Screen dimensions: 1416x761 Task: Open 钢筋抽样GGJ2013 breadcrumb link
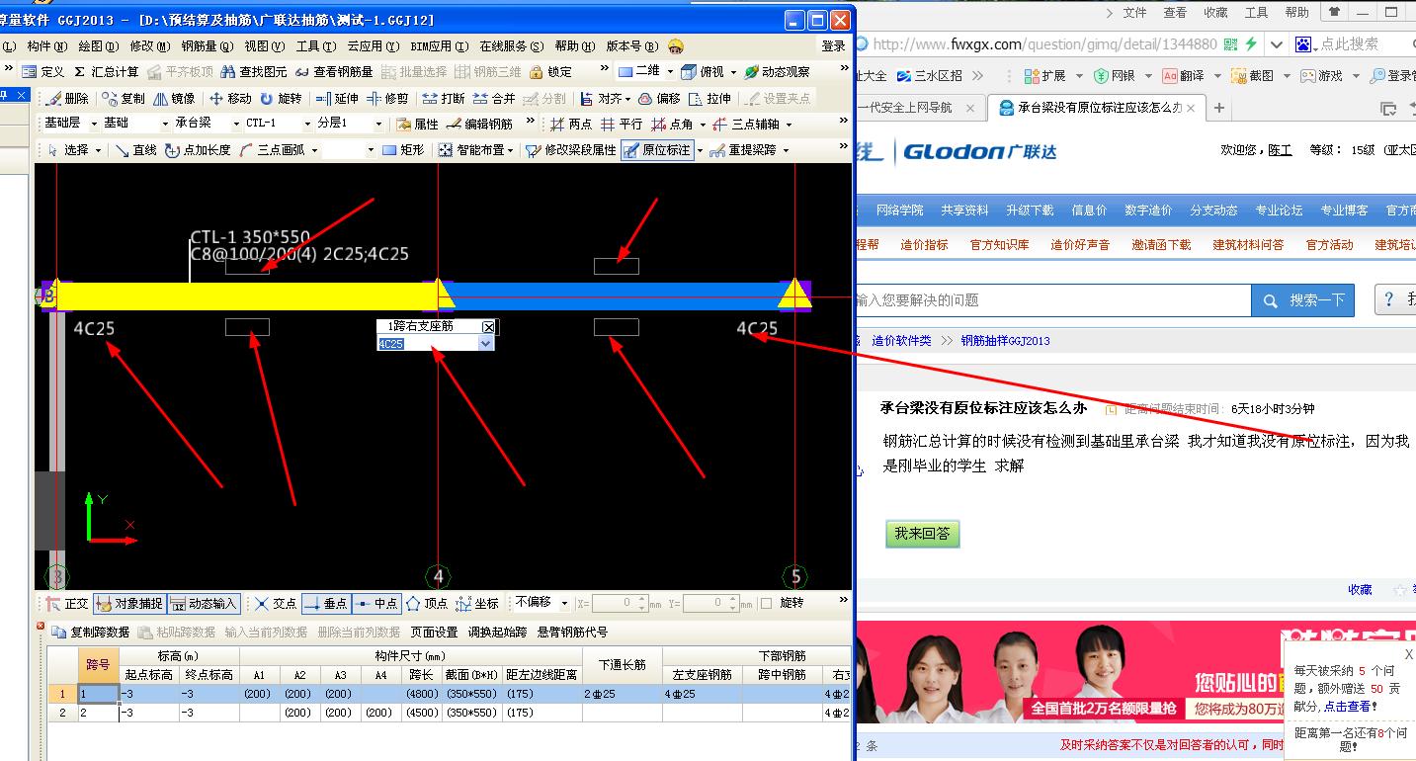(x=1005, y=341)
